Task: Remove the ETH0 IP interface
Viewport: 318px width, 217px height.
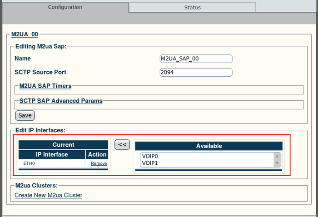Action: tap(99, 163)
